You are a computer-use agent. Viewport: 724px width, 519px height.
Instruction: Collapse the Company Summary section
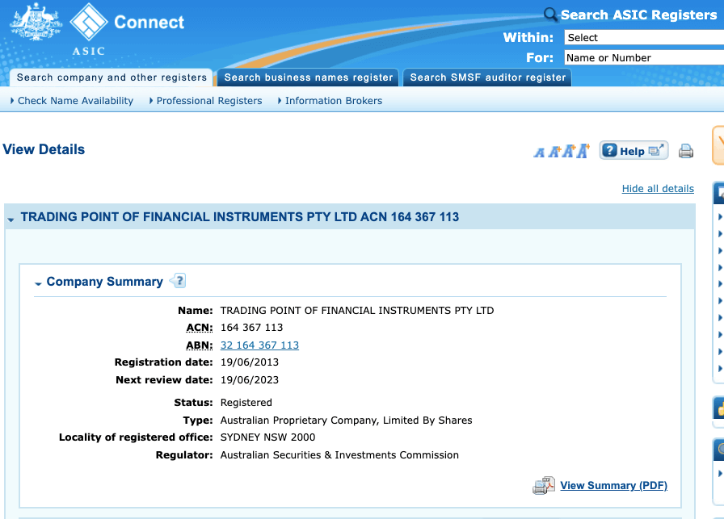tap(38, 283)
